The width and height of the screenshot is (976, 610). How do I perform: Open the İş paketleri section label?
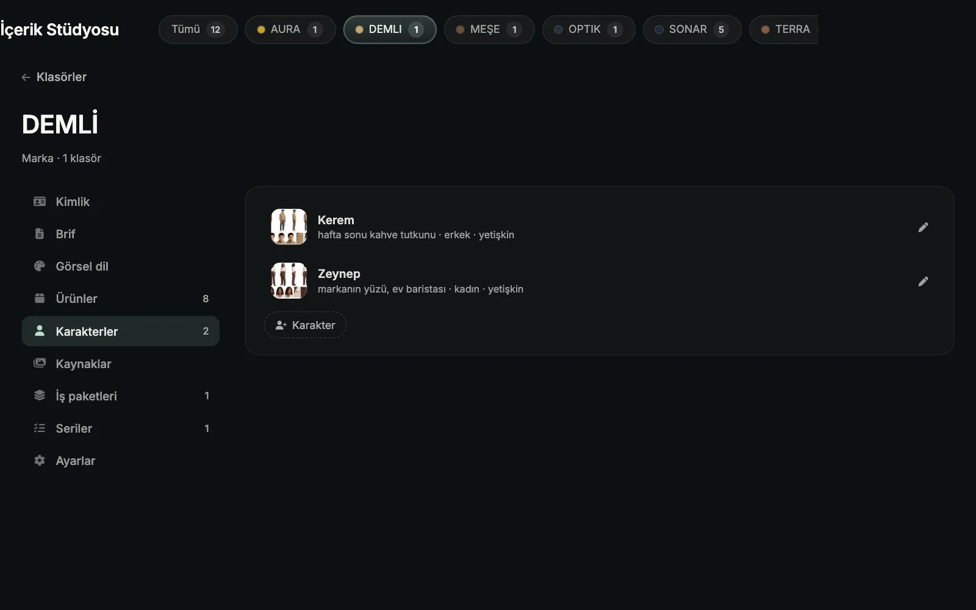86,396
